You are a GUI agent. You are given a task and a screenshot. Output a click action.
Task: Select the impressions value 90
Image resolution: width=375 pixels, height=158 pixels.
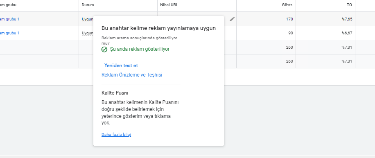pos(291,33)
